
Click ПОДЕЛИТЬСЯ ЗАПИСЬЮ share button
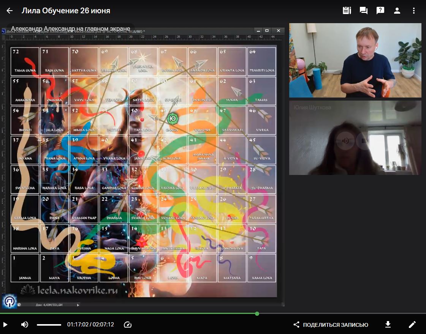click(x=331, y=325)
